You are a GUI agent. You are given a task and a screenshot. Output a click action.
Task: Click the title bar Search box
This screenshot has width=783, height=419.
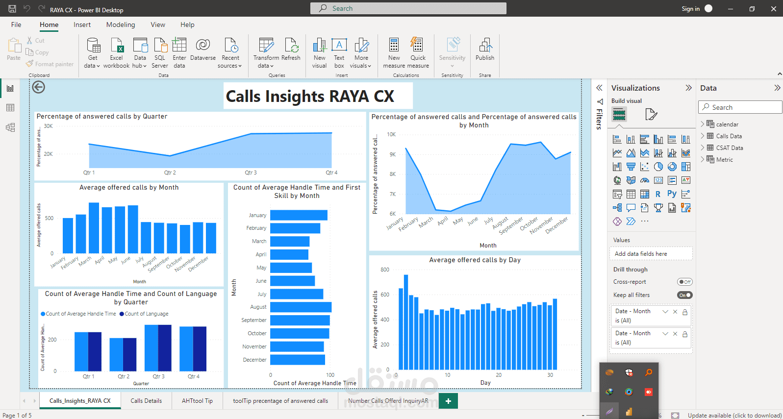[408, 8]
